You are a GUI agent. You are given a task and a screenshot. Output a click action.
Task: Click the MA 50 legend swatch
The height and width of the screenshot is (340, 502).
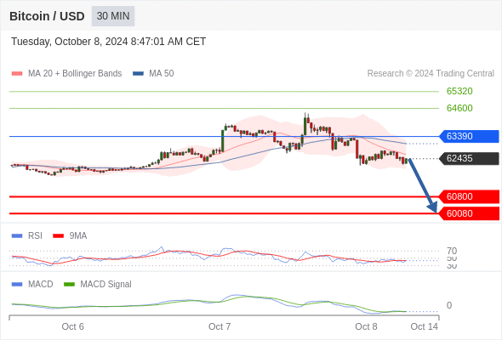click(138, 74)
